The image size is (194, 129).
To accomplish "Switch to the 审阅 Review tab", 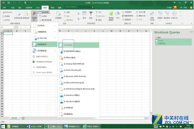I will point(52,8).
